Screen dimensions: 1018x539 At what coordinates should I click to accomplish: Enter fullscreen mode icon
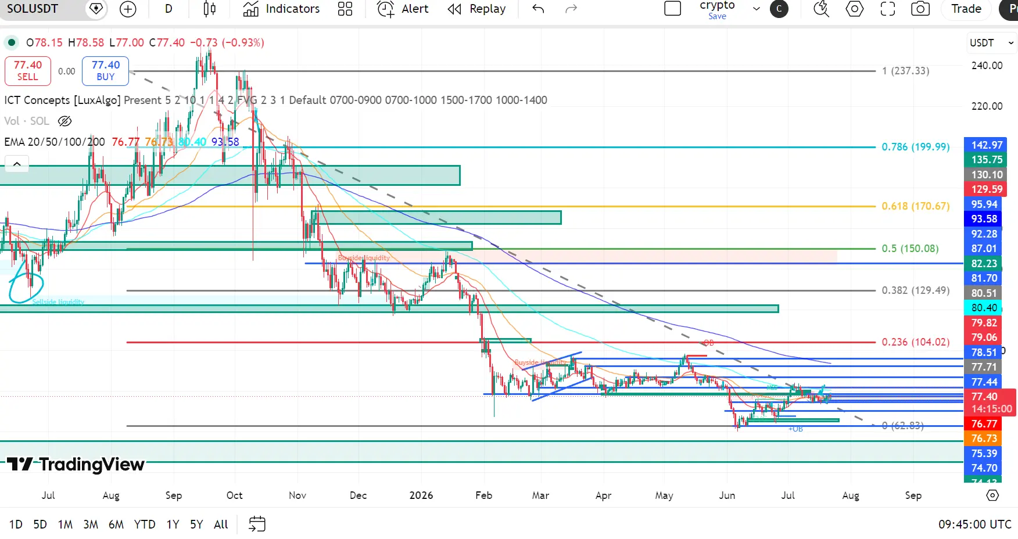pyautogui.click(x=888, y=9)
